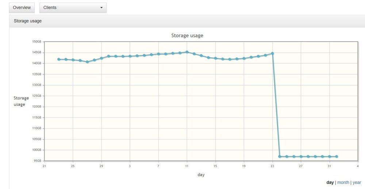Click the data point above x-axis label 29
365x189 pixels.
click(101, 58)
